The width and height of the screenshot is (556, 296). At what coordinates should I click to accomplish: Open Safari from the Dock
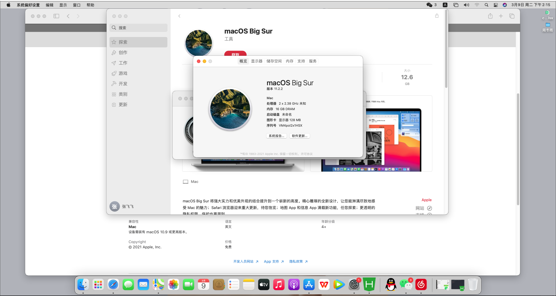click(x=113, y=285)
